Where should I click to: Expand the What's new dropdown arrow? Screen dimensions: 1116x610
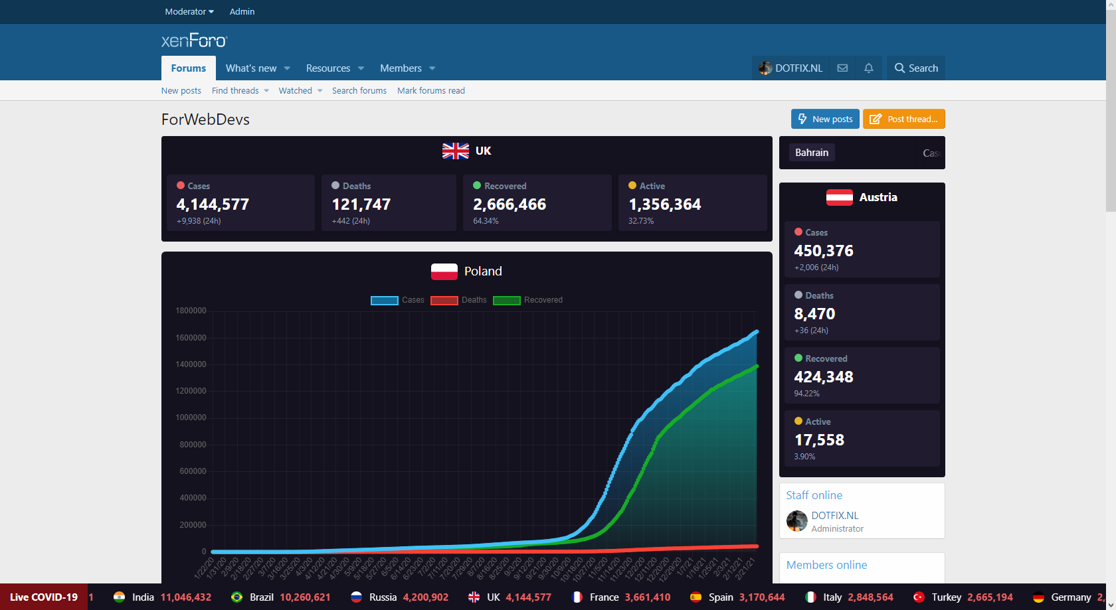click(287, 68)
